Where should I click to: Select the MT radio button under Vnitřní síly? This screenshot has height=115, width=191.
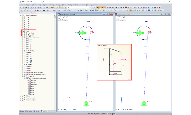click(x=27, y=59)
